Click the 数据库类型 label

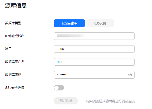click(x=13, y=23)
